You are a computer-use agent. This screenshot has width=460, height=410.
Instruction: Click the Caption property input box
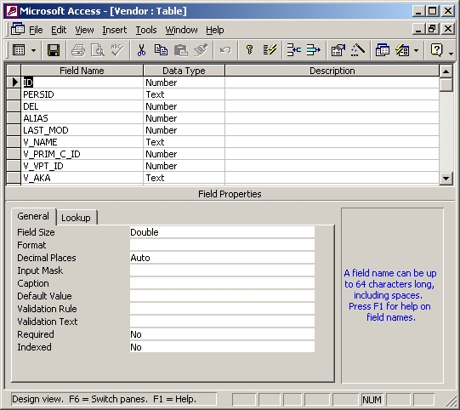222,283
